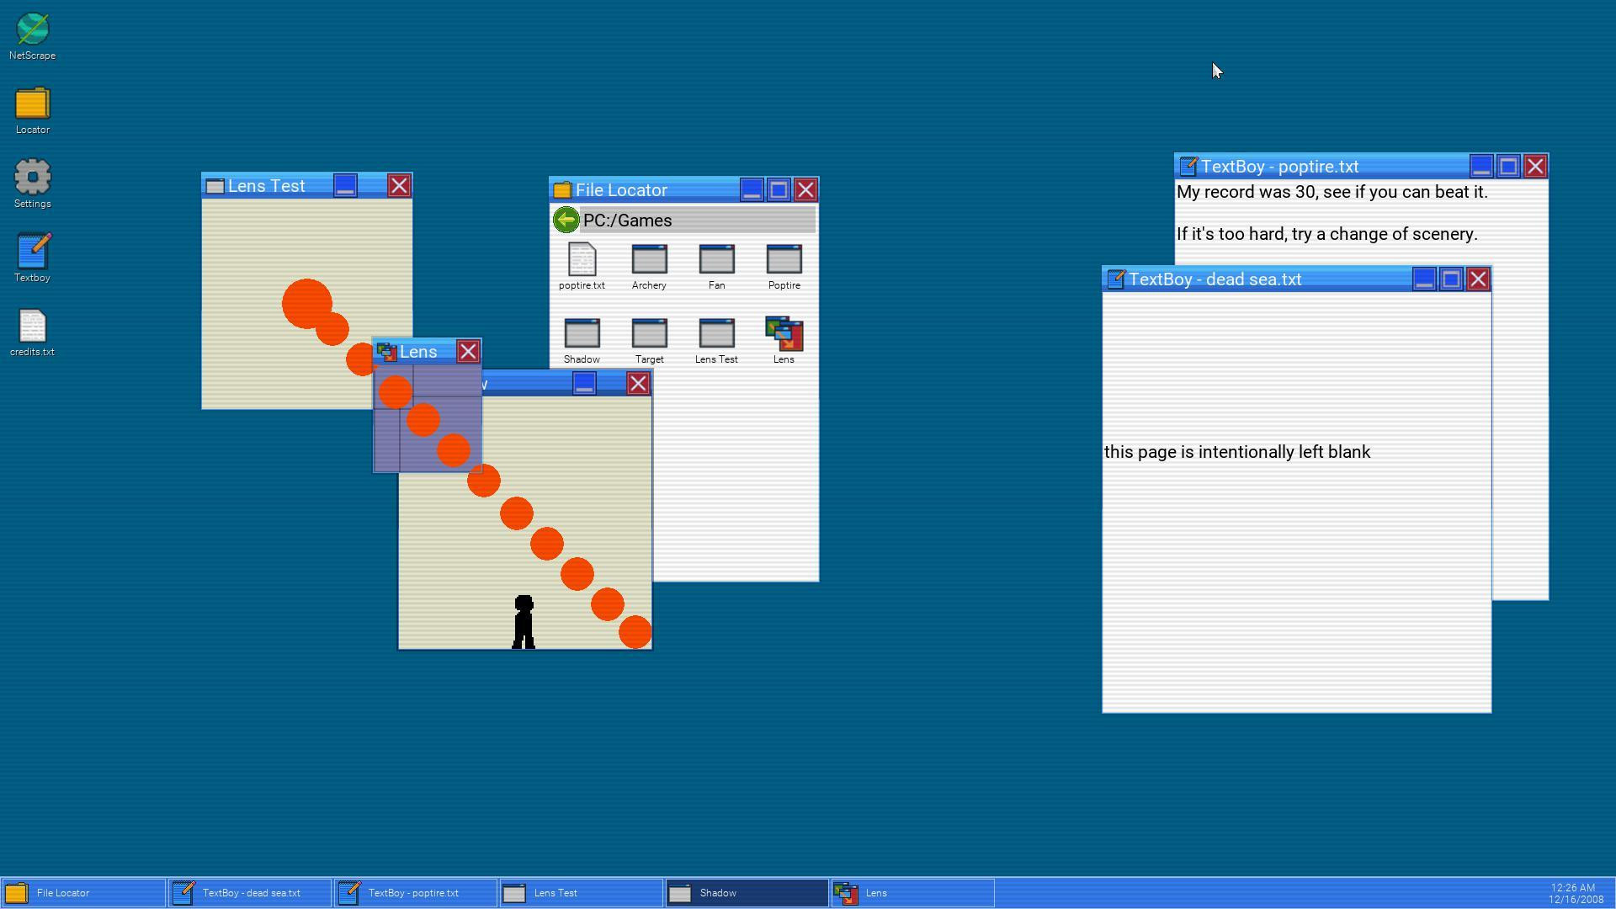This screenshot has height=909, width=1616.
Task: Click the text 'this page is intentionally left blank'
Action: pyautogui.click(x=1237, y=453)
